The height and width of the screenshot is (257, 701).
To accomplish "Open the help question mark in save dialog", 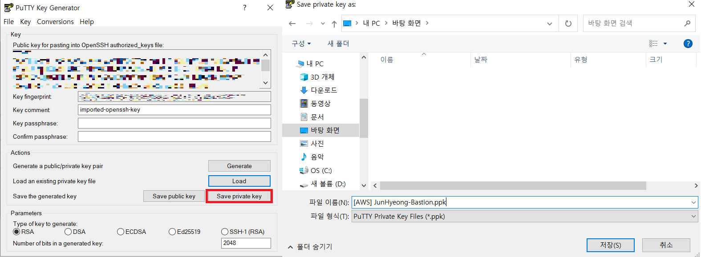I will (x=688, y=44).
